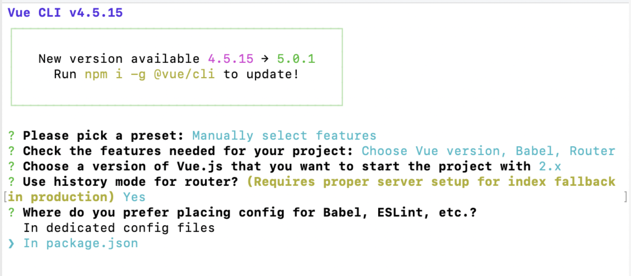Screen dimensions: 631x276
Task: Click the 'Manually select features' answer
Action: pyautogui.click(x=284, y=136)
